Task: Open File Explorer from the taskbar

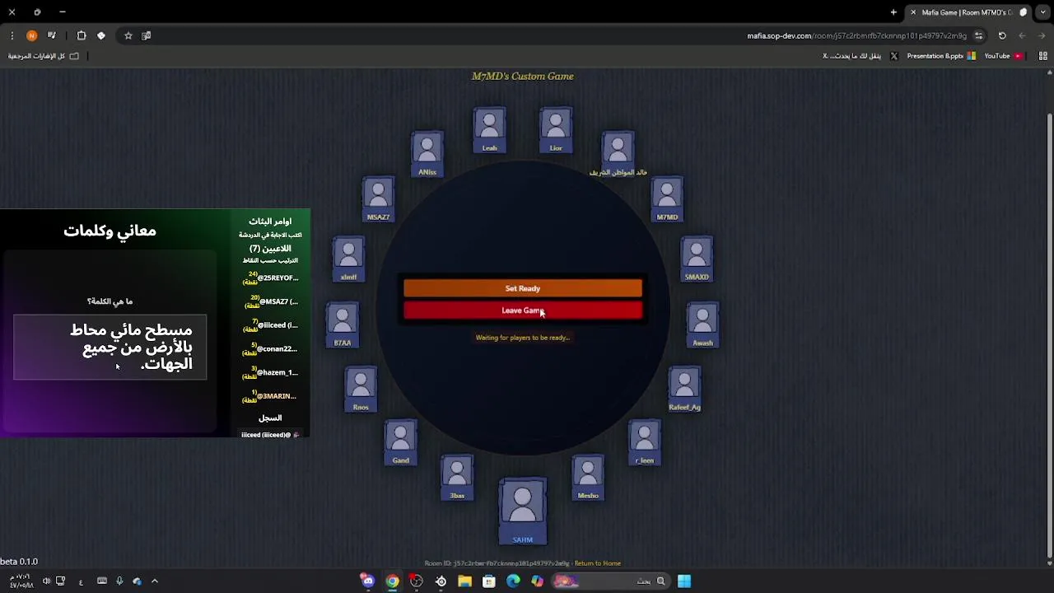Action: 464,581
